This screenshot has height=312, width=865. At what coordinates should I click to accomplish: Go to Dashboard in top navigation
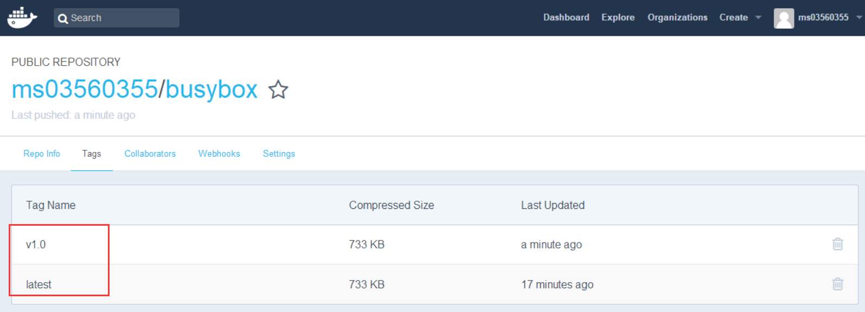[x=566, y=17]
